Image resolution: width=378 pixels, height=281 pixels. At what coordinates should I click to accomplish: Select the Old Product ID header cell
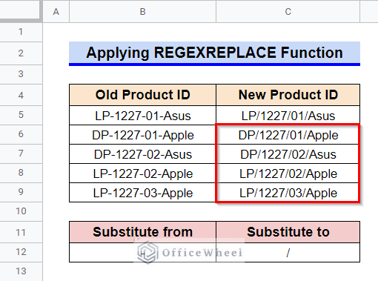pos(142,95)
